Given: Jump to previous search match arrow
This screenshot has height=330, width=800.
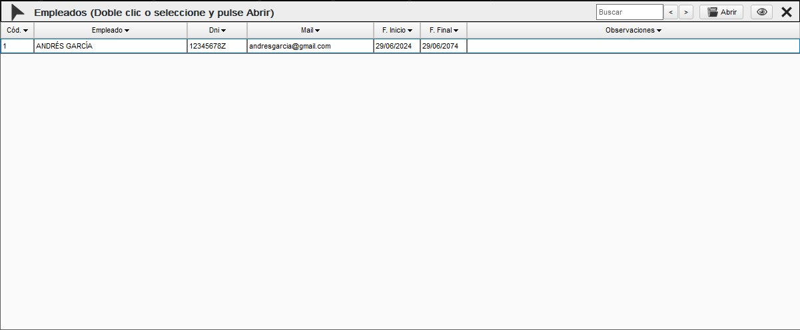Looking at the screenshot, I should [671, 12].
